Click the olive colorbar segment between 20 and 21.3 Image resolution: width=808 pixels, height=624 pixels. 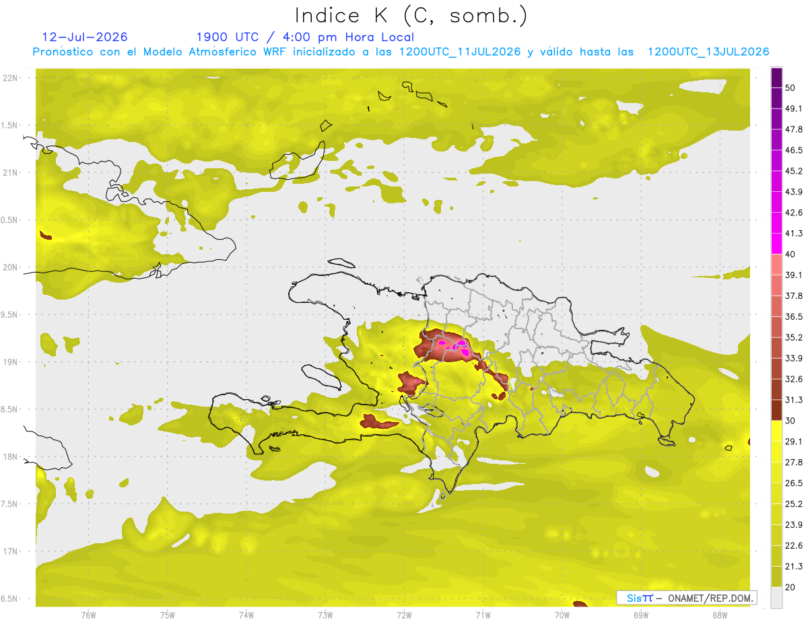pos(776,576)
